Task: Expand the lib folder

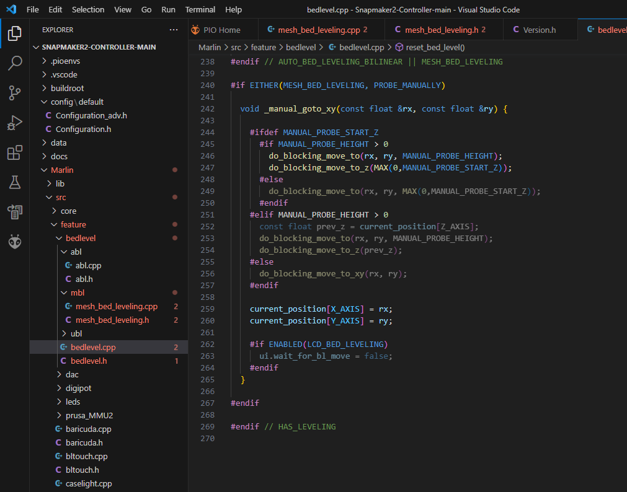Action: coord(109,183)
